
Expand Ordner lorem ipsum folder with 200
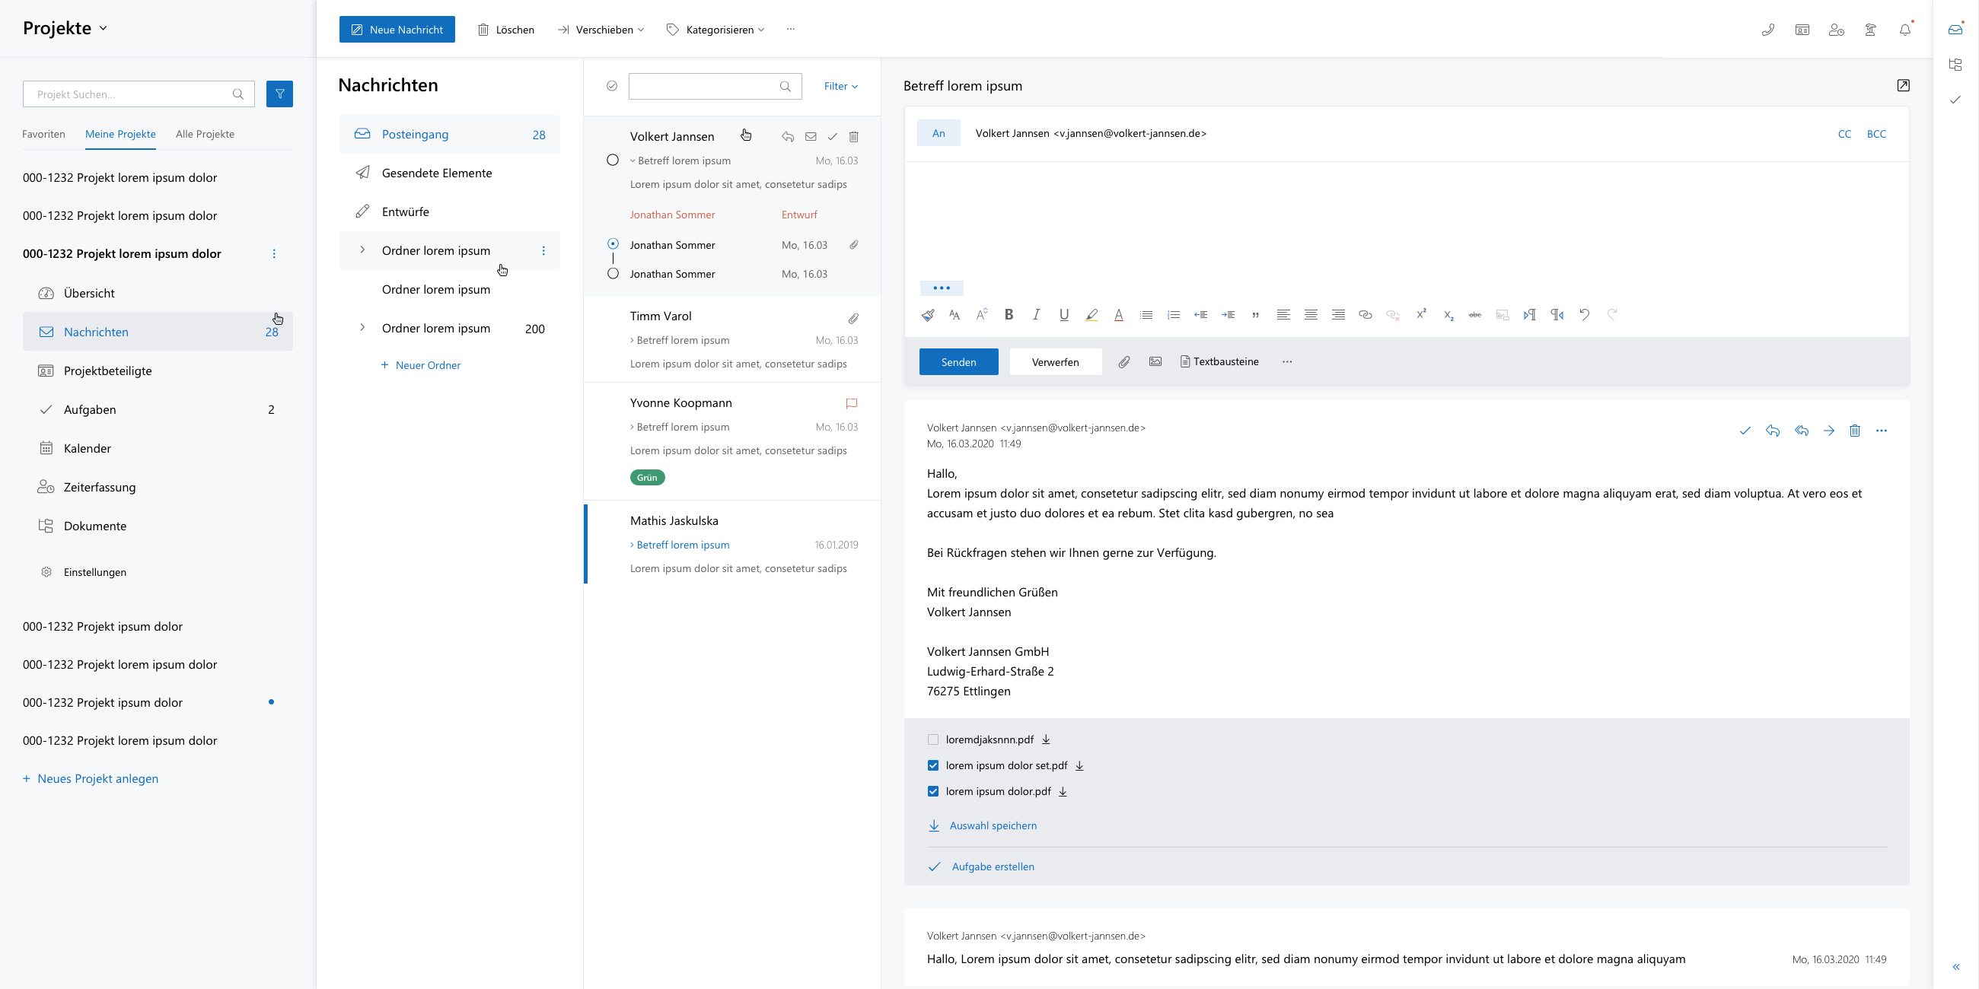tap(362, 327)
